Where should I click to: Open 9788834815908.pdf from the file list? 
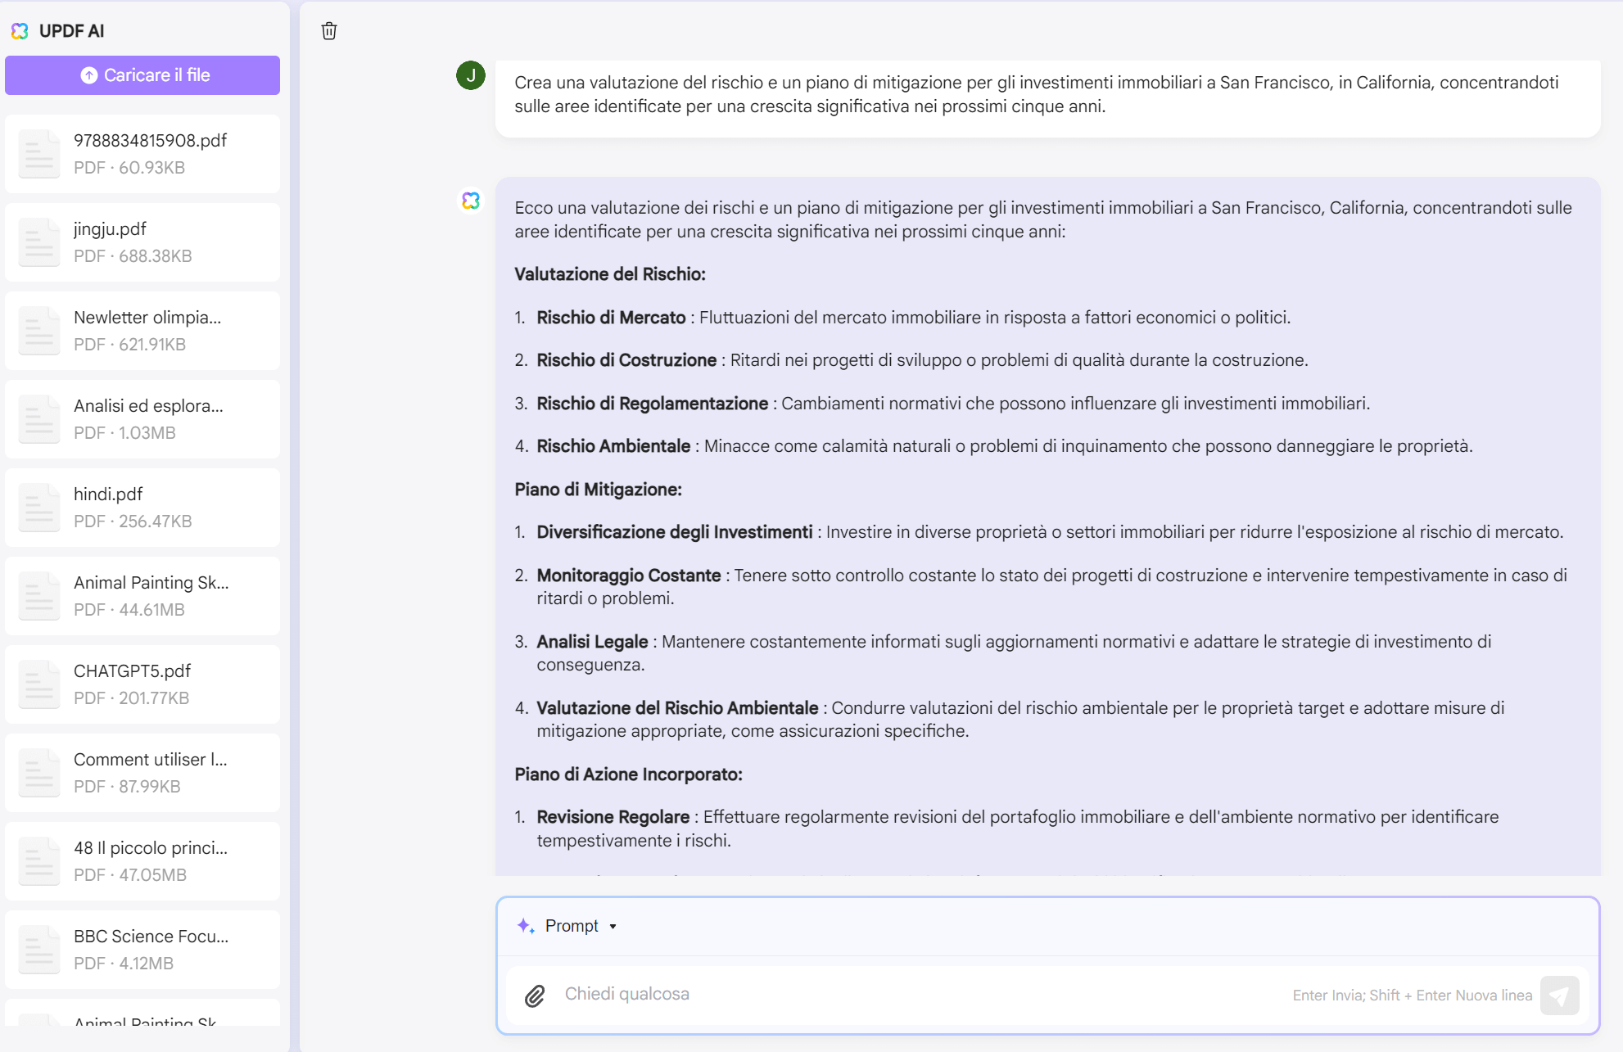click(x=142, y=154)
